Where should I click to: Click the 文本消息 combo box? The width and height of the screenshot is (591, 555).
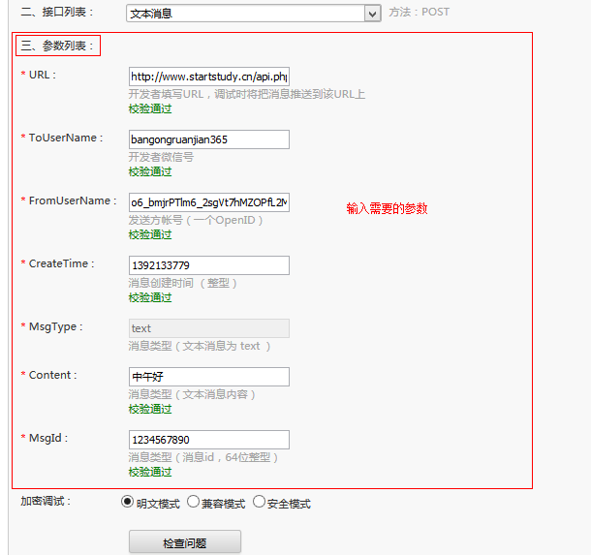253,14
